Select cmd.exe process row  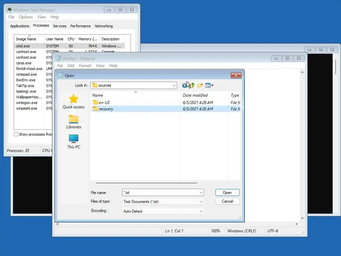click(69, 46)
